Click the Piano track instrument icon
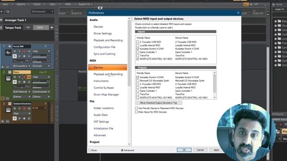This screenshot has width=287, height=161. pos(8,79)
